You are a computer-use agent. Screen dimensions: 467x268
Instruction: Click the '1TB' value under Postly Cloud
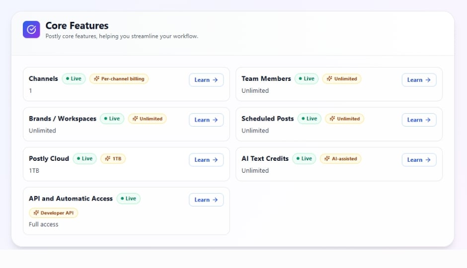click(x=34, y=170)
